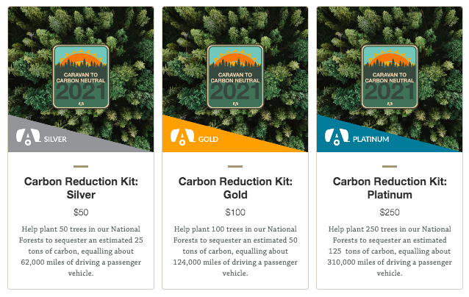Click the divider line above Platinum kit title
The width and height of the screenshot is (469, 297).
tap(390, 166)
